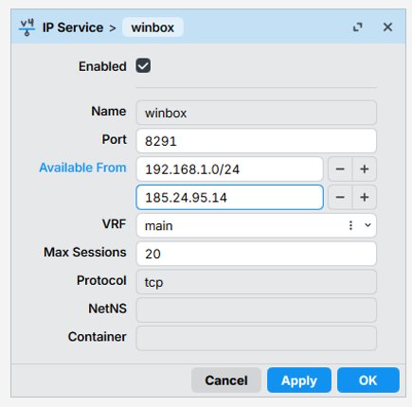Click the Available From label
This screenshot has width=412, height=407.
point(82,168)
